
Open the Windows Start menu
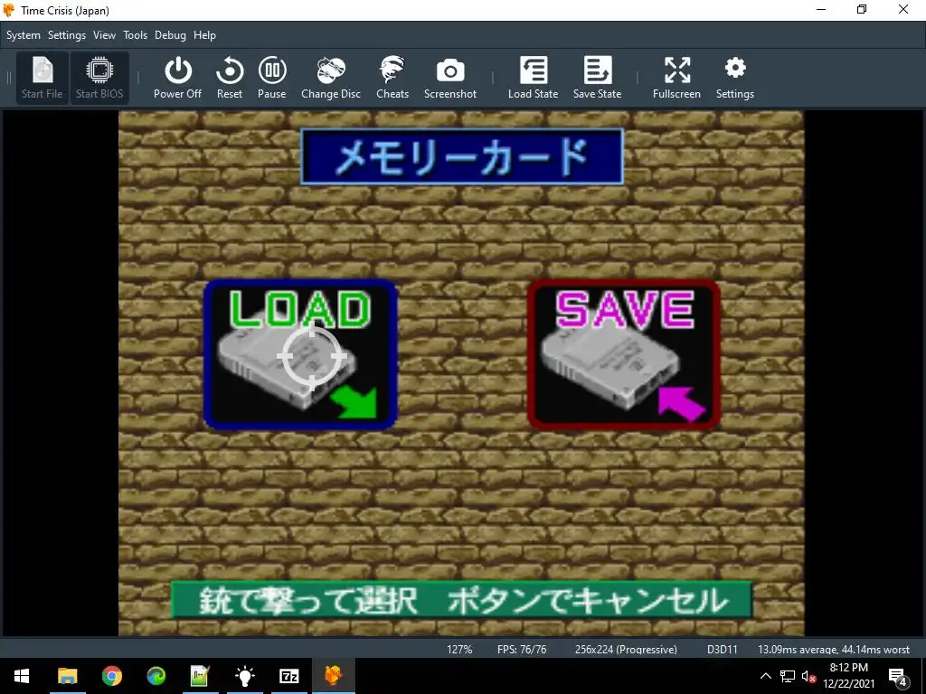click(x=22, y=676)
